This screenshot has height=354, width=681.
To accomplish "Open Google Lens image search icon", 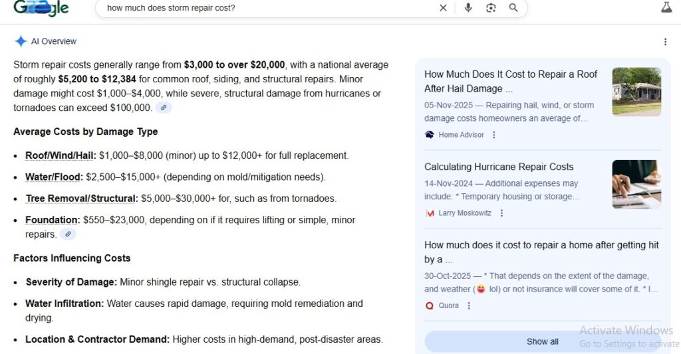I will [x=491, y=8].
